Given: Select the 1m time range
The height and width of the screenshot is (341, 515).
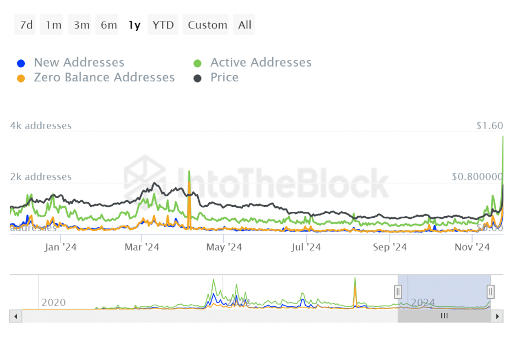Looking at the screenshot, I should tap(51, 25).
